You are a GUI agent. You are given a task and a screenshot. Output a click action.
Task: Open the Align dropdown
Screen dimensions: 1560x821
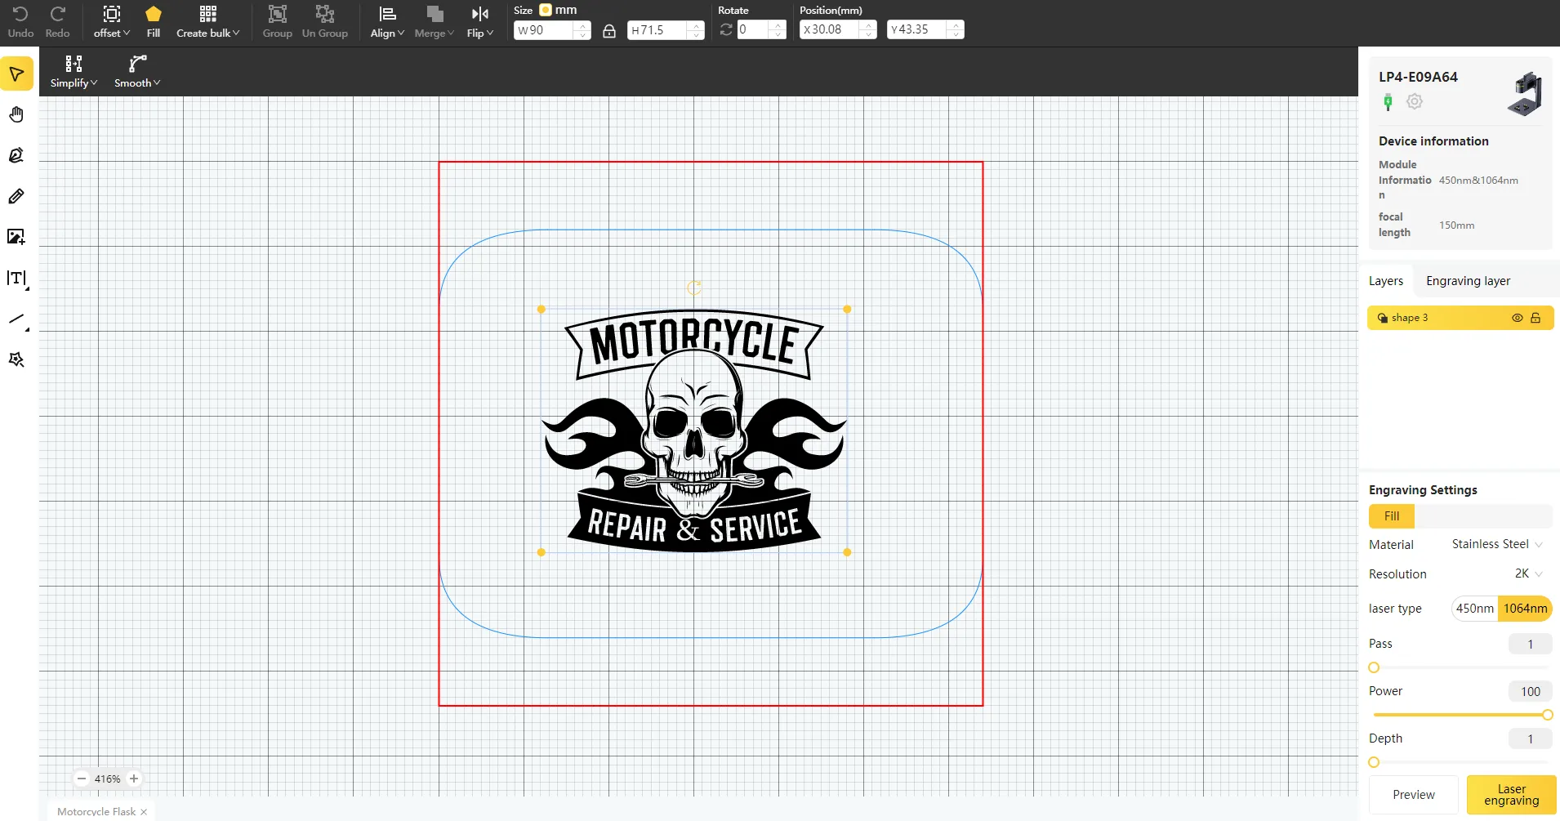(387, 22)
